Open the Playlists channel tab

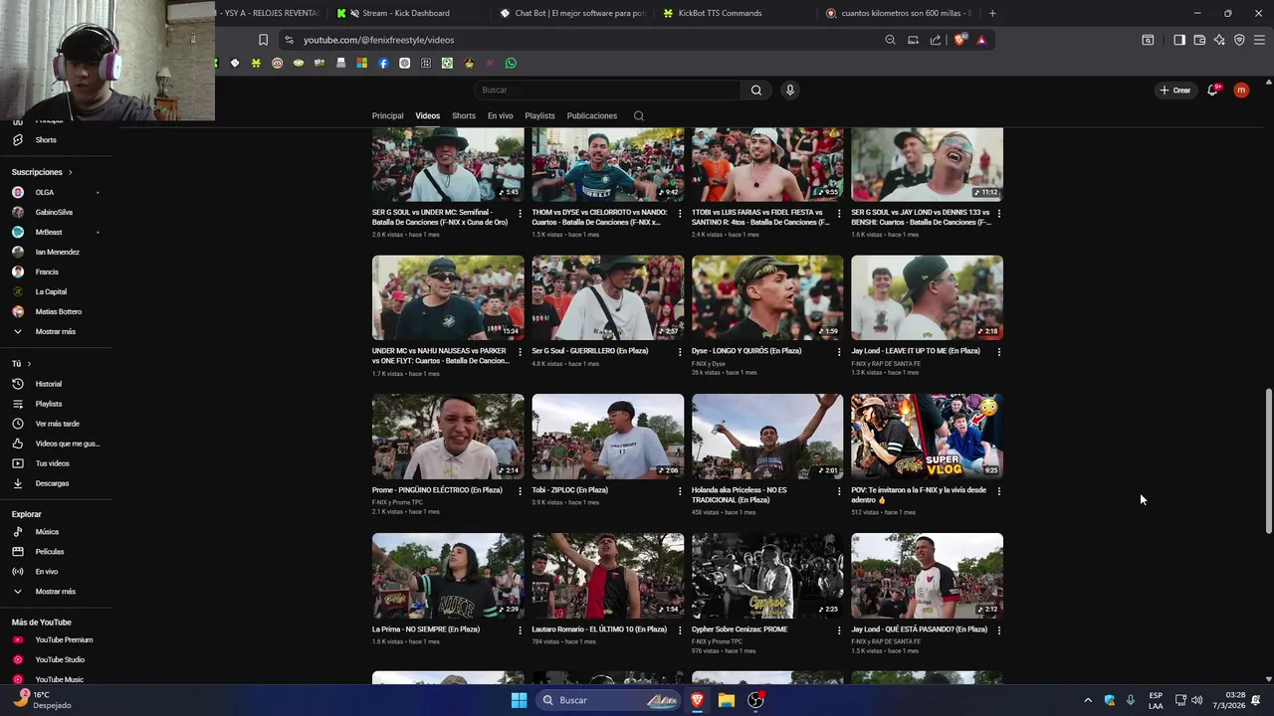point(539,116)
